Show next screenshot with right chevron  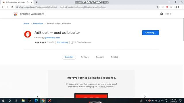point(145,97)
